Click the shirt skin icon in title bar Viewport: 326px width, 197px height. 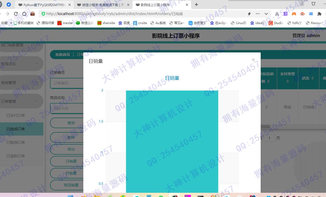[314, 4]
